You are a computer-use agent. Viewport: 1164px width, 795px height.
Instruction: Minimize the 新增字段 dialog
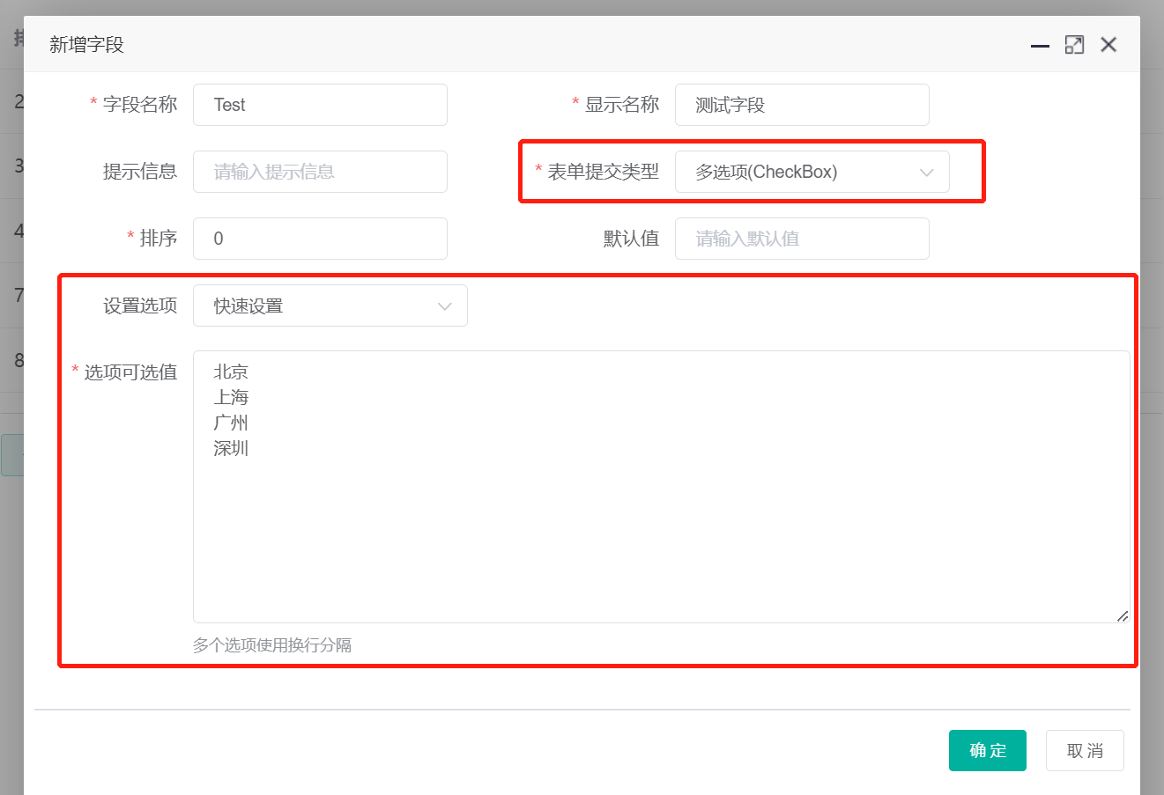point(1040,45)
